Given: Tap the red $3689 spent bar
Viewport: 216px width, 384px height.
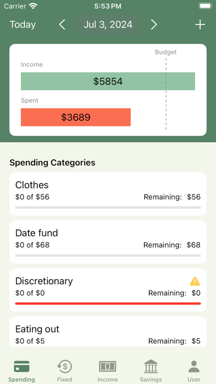Looking at the screenshot, I should 75,118.
